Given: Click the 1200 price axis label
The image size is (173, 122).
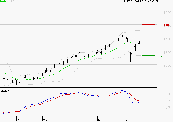Looking at the screenshot, I should click(167, 66).
